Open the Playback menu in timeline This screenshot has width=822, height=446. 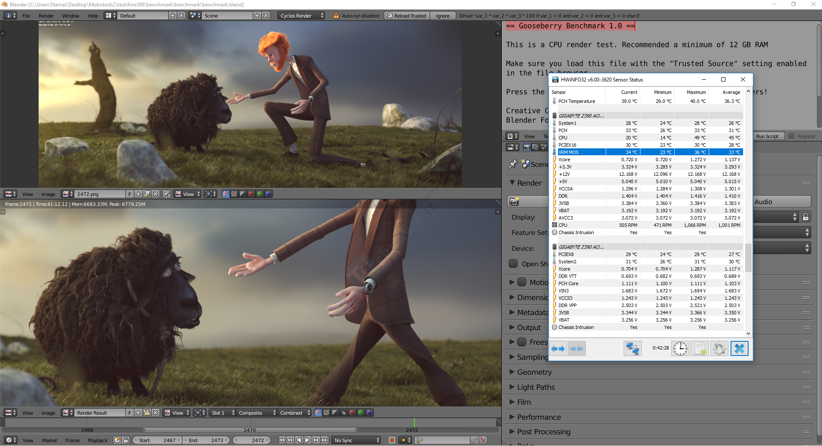coord(97,440)
